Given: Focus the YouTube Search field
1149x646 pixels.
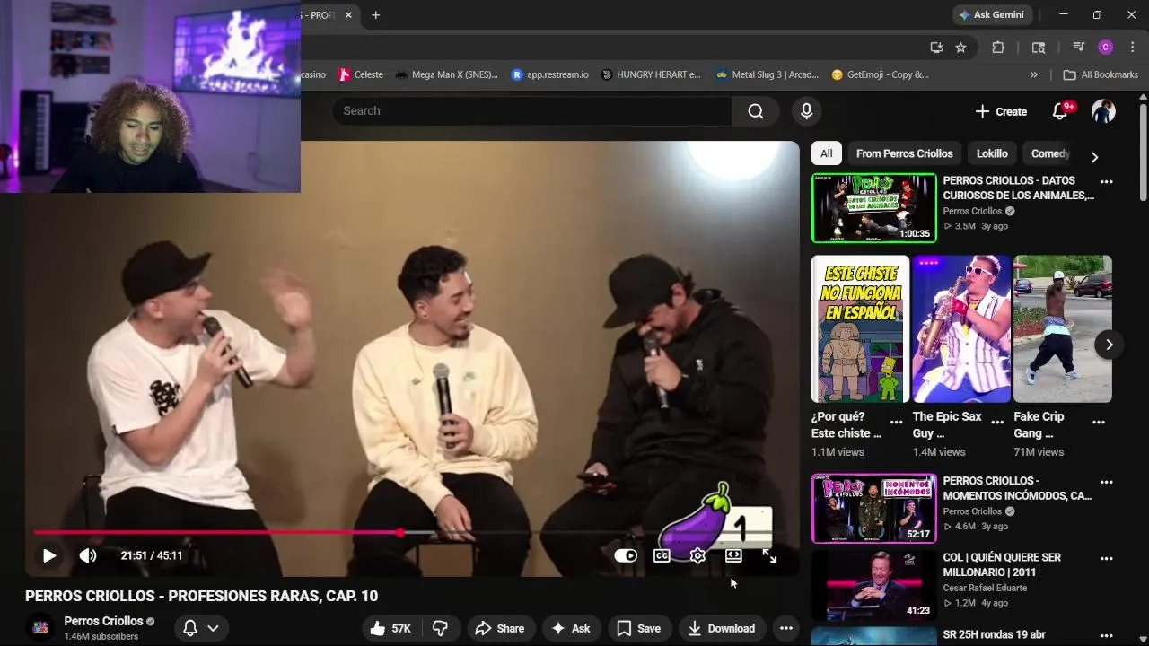Looking at the screenshot, I should (531, 111).
